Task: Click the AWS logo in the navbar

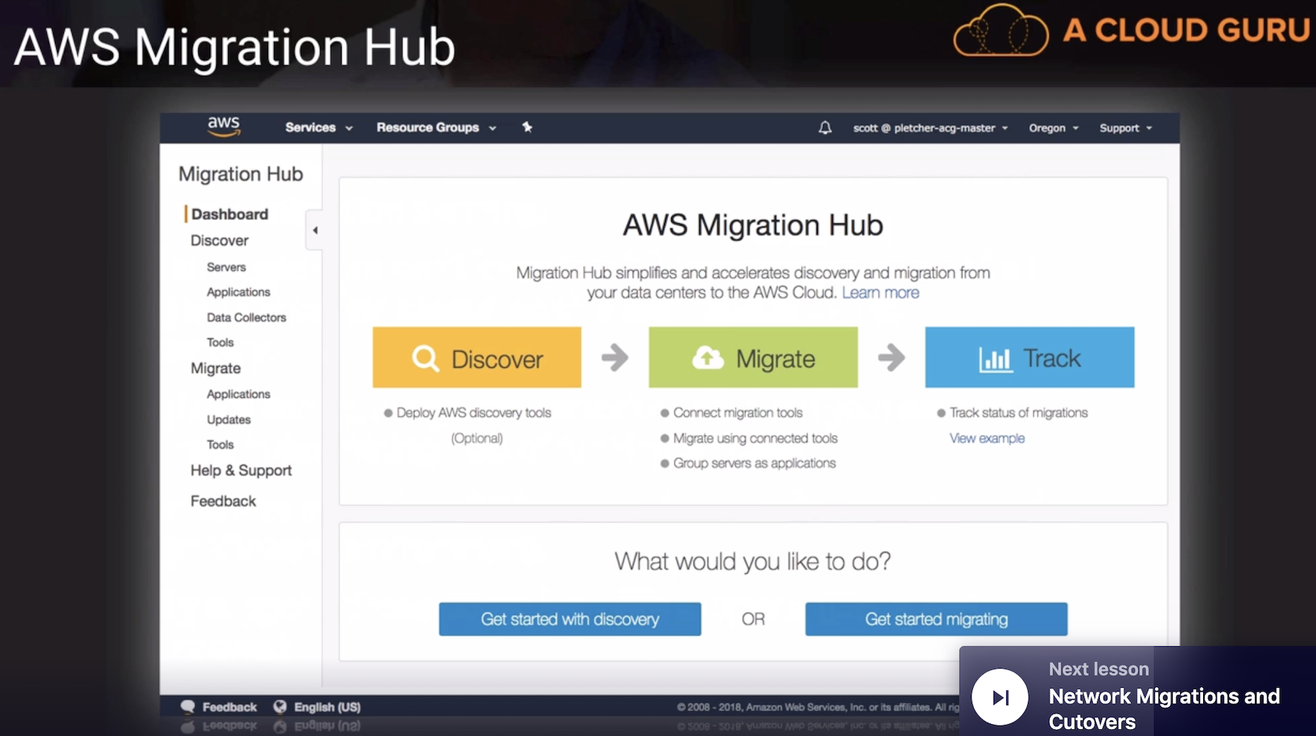Action: [x=224, y=127]
